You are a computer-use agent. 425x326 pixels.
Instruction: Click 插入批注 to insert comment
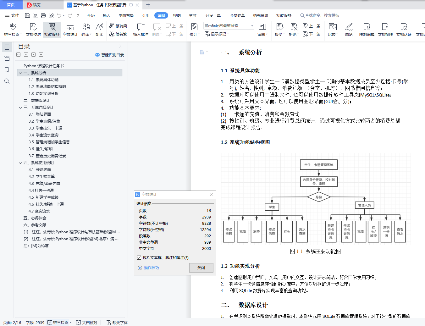click(x=141, y=30)
